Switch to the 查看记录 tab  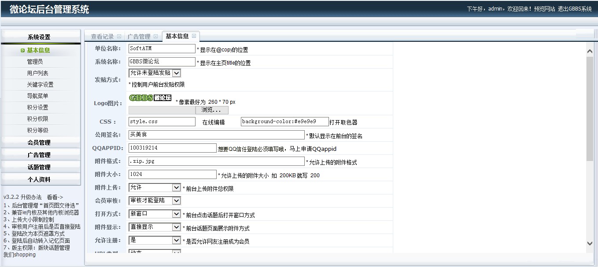click(x=102, y=37)
